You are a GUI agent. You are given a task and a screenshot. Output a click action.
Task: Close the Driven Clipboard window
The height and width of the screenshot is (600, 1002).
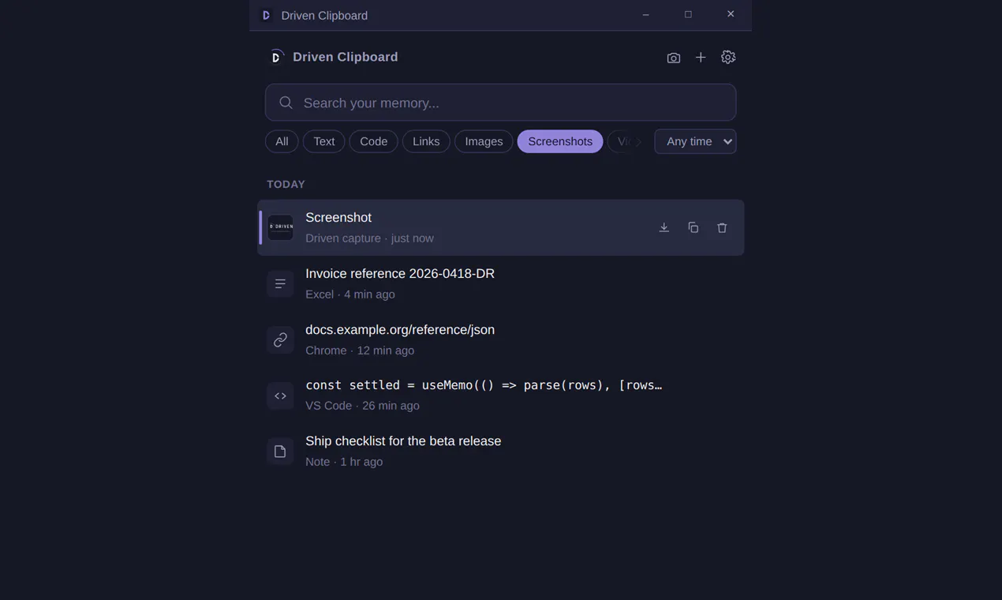tap(731, 15)
